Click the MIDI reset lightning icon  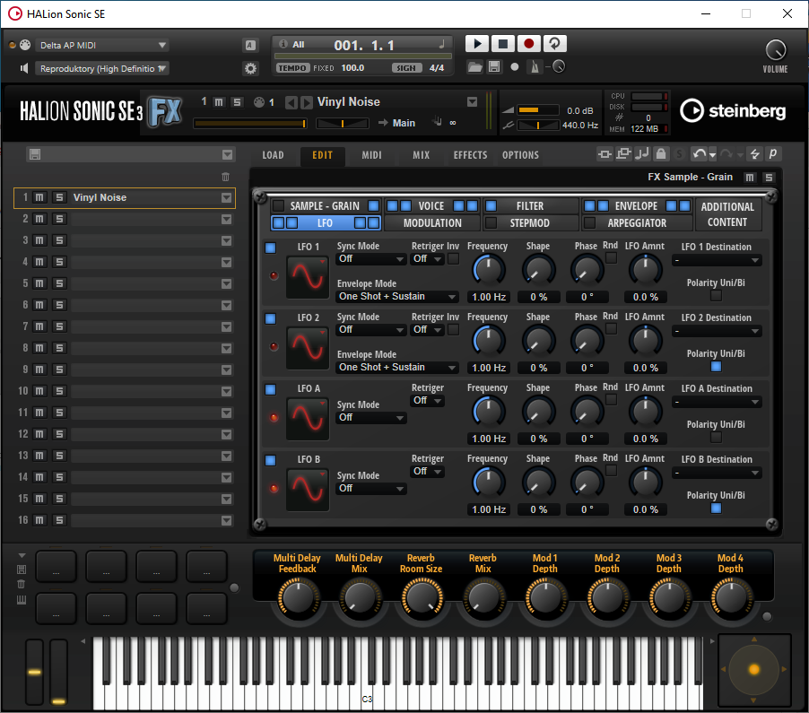(755, 153)
